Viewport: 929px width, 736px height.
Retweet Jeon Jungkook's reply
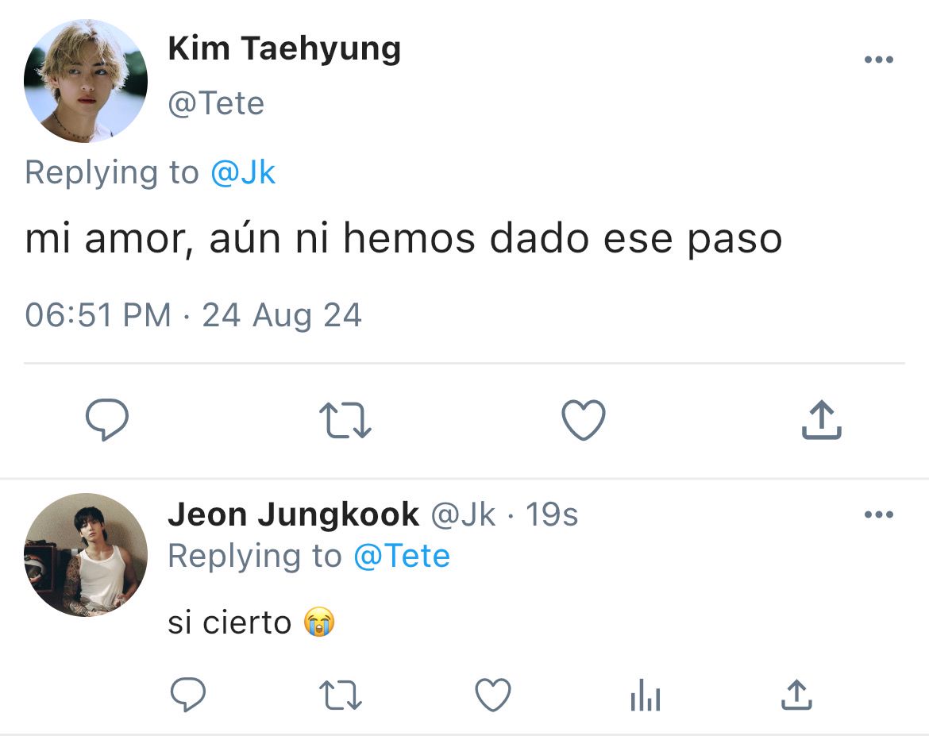[x=340, y=695]
